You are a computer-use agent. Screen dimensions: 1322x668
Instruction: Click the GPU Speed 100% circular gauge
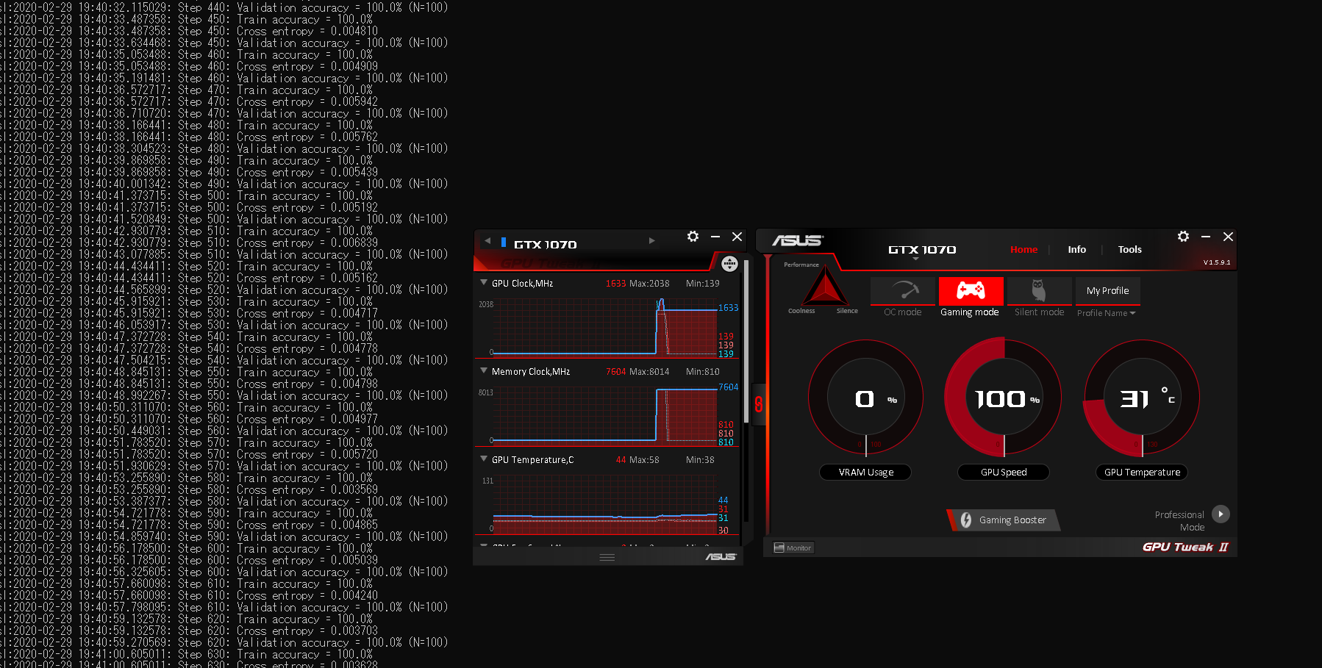1004,398
